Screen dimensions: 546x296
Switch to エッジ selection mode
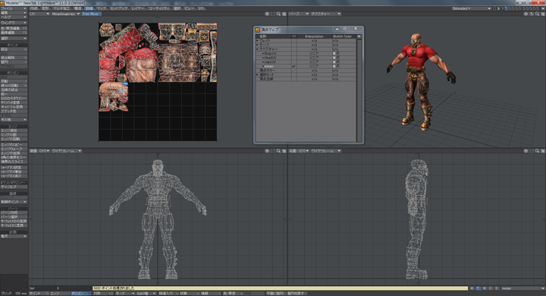tap(60, 294)
